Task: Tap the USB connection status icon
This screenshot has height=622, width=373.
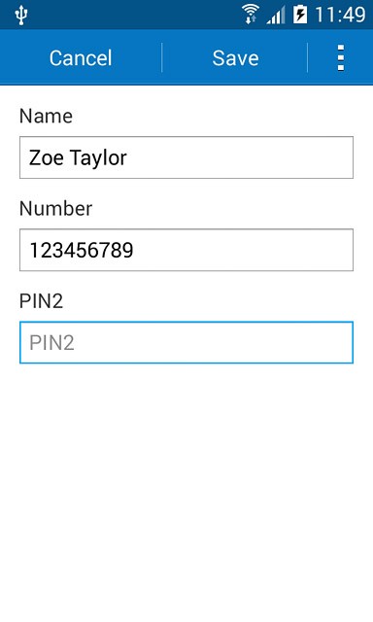Action: tap(21, 16)
